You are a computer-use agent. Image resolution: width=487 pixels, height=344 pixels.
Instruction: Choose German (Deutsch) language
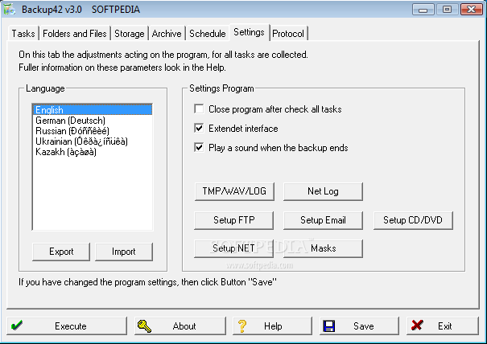tap(93, 121)
